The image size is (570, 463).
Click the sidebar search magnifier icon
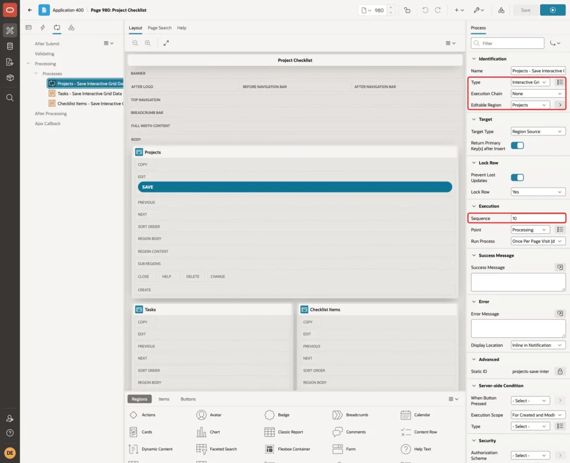tap(10, 98)
